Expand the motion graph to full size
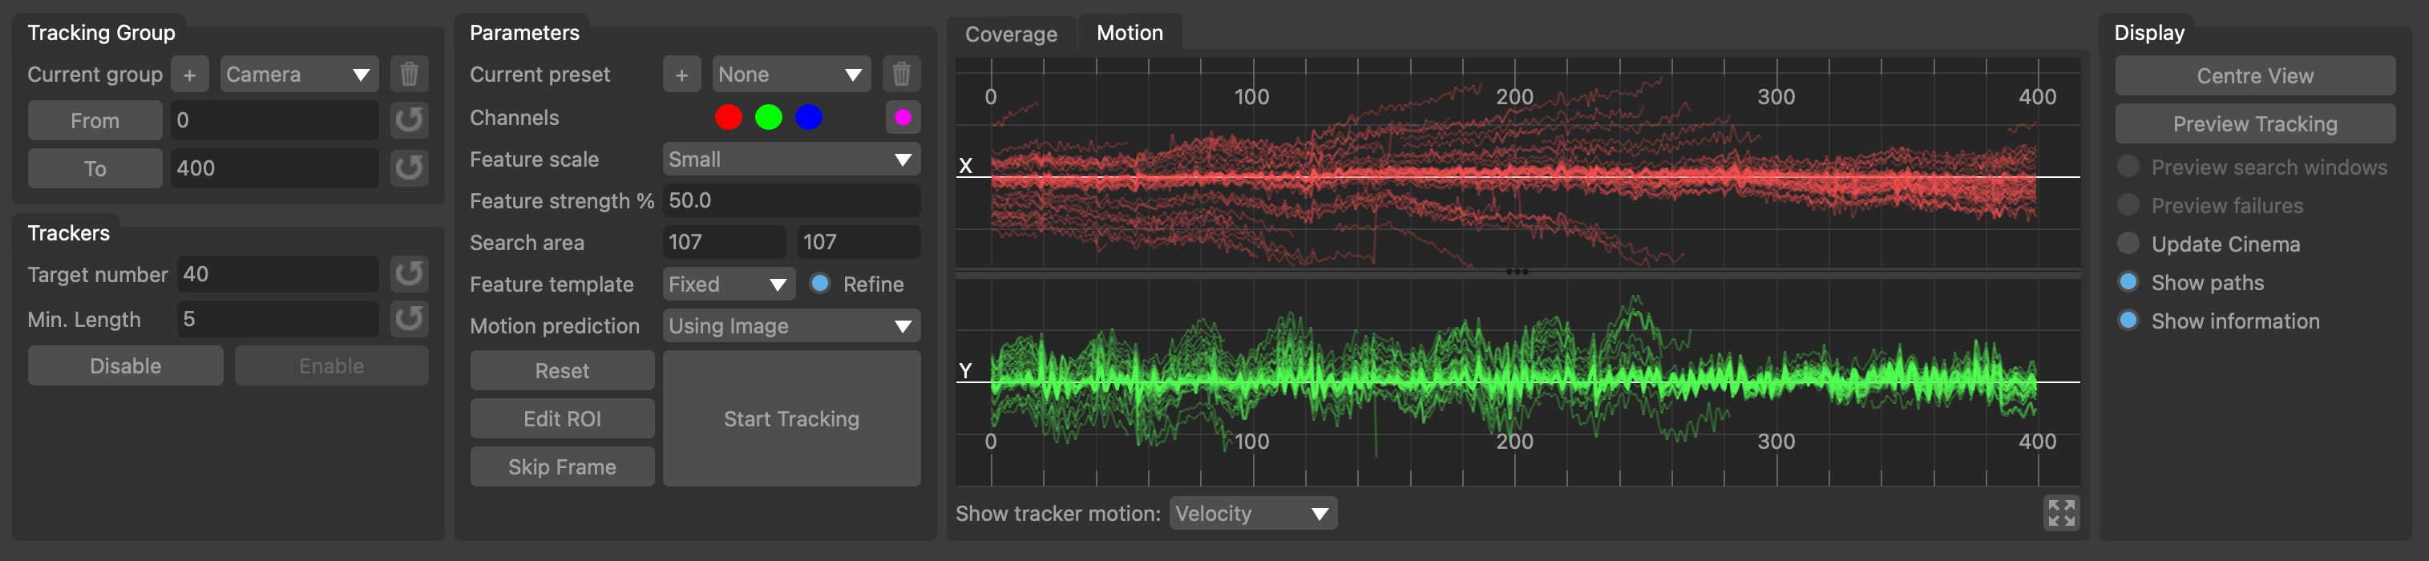Viewport: 2429px width, 561px height. (x=2061, y=513)
